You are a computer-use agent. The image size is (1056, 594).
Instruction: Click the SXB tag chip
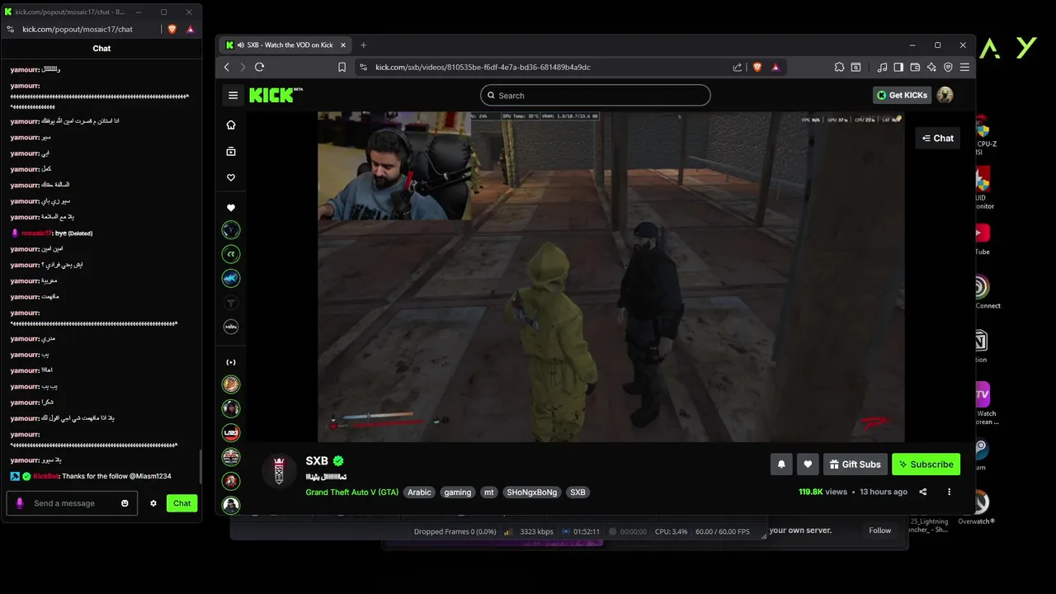[577, 493]
